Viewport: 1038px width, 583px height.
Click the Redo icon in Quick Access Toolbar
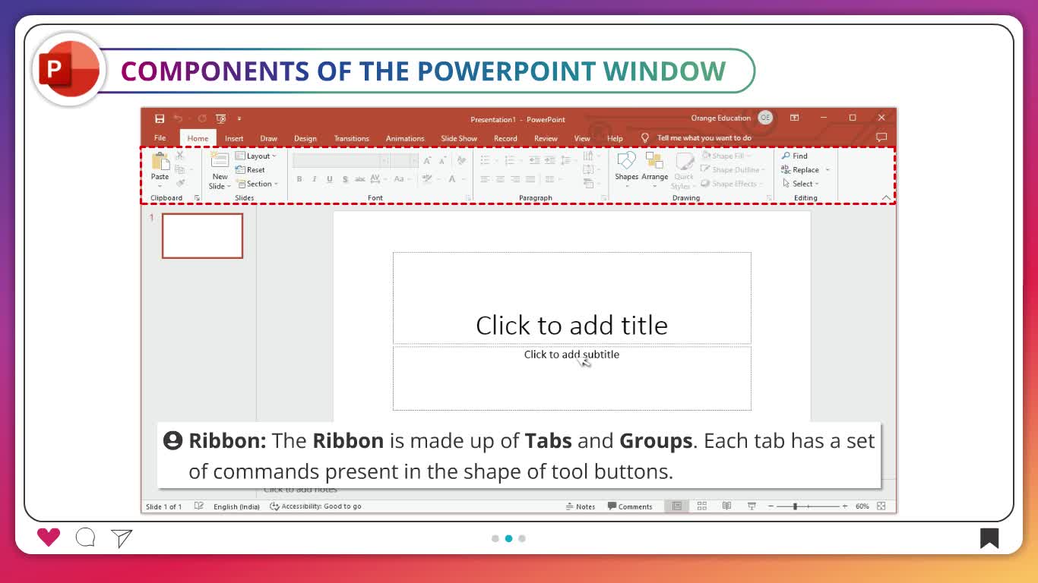coord(202,118)
